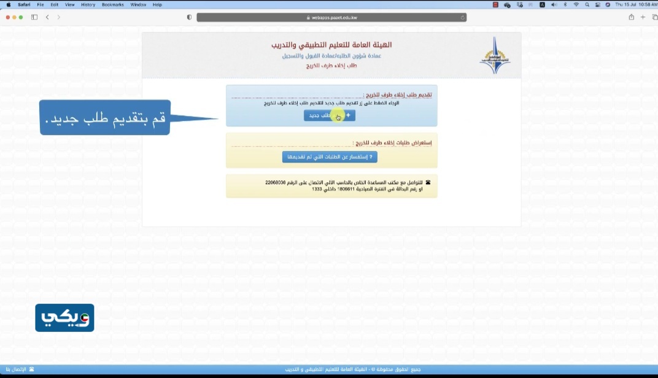Open a new tab with plus icon

(643, 17)
